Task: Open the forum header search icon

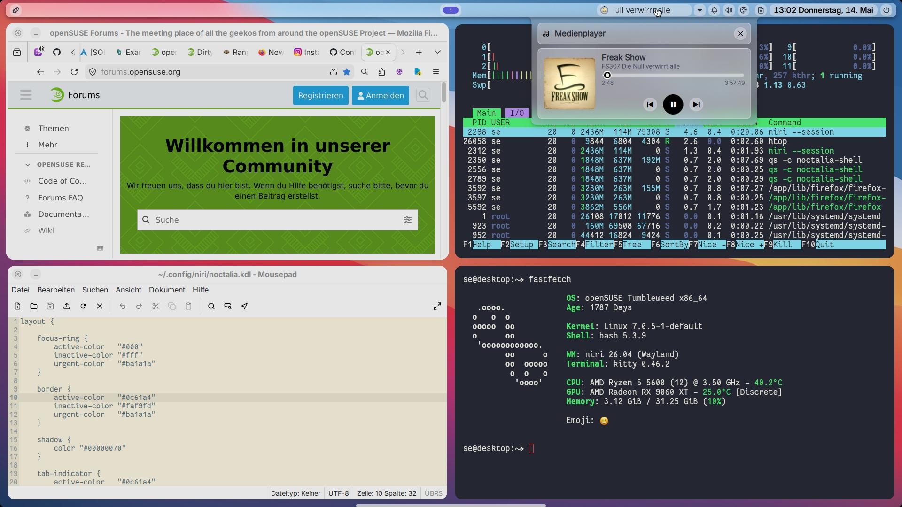Action: (423, 95)
